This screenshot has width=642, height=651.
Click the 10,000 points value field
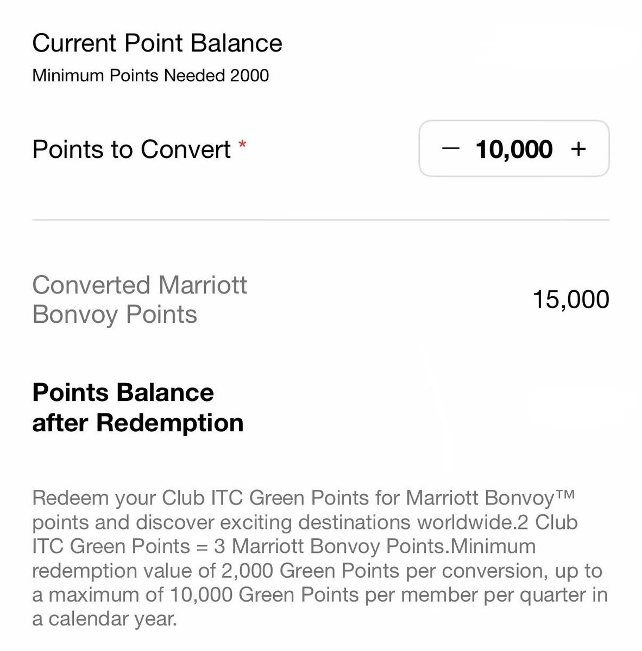pyautogui.click(x=514, y=149)
